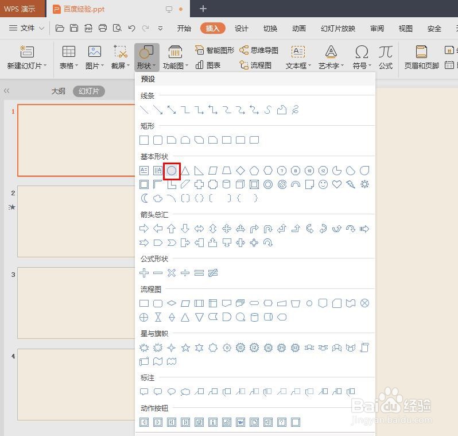
Task: Switch to the 切换 transitions tab
Action: [x=270, y=28]
